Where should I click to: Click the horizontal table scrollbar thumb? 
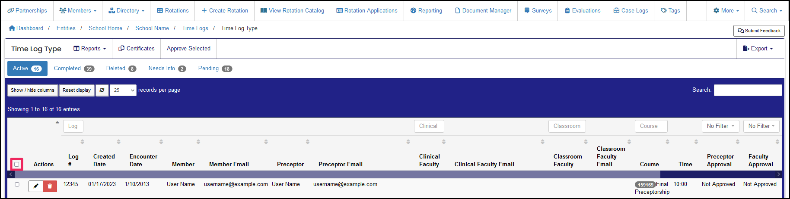click(x=337, y=174)
